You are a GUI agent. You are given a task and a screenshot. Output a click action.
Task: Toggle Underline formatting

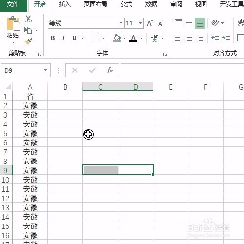tap(74, 38)
